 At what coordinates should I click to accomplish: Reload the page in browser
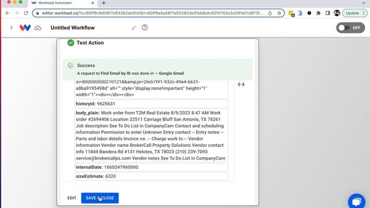[26, 13]
